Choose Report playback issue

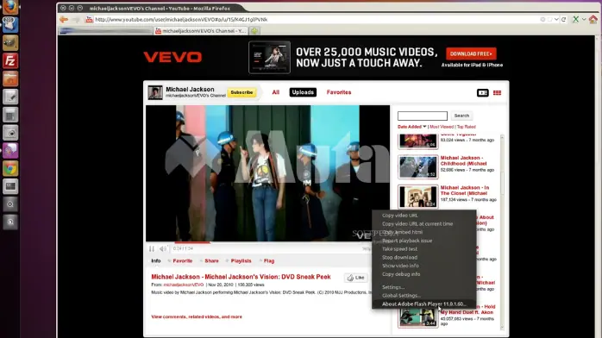407,241
